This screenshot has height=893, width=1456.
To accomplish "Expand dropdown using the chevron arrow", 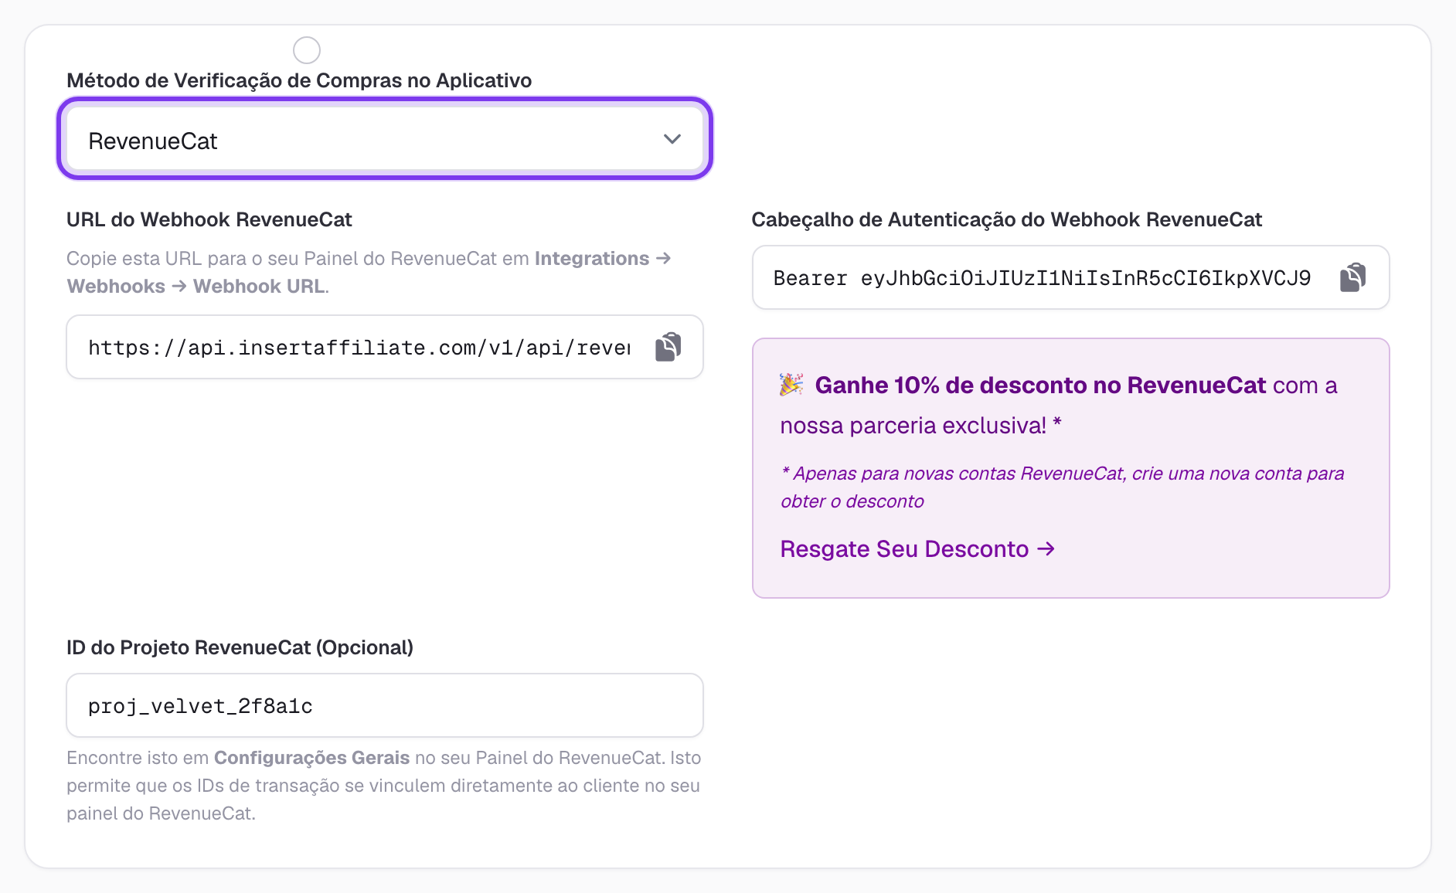I will pyautogui.click(x=672, y=139).
